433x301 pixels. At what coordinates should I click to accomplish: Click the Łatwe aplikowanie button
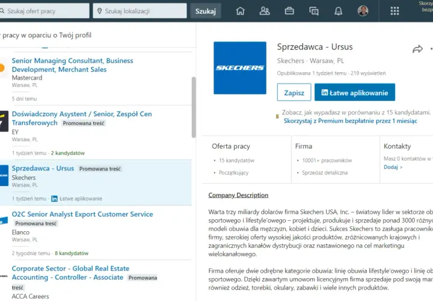355,93
